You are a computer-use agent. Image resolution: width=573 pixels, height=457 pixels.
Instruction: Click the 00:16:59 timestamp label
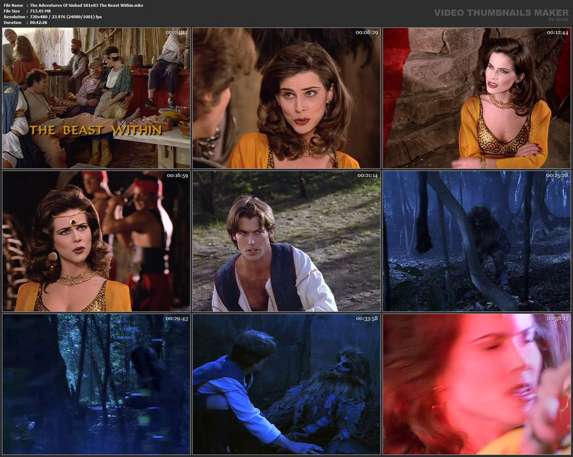click(x=178, y=176)
